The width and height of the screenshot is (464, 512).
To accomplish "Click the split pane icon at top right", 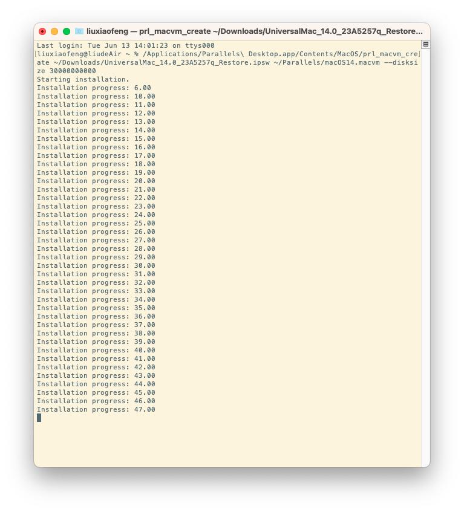I will (425, 44).
